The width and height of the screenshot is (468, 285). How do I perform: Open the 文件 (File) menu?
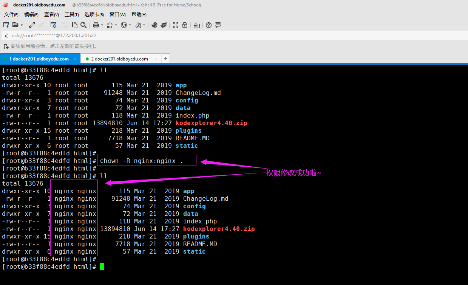tap(11, 14)
